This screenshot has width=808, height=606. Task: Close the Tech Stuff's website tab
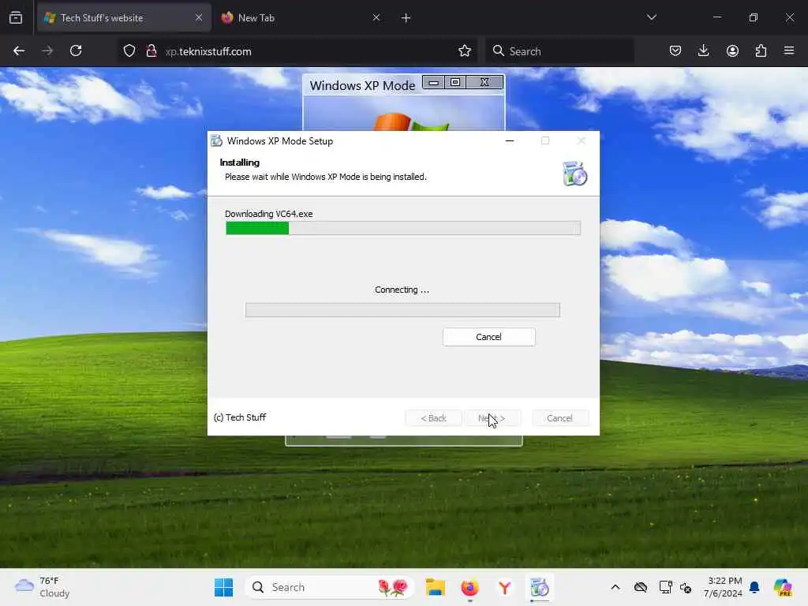point(198,18)
